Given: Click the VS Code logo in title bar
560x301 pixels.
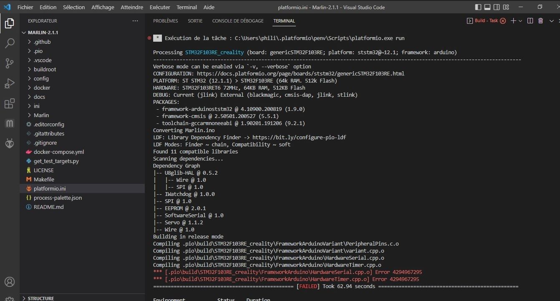Looking at the screenshot, I should (x=7, y=7).
